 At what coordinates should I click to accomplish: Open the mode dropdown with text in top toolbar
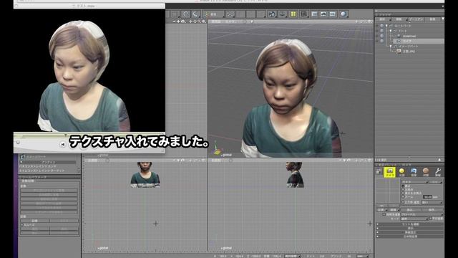pyautogui.click(x=214, y=14)
